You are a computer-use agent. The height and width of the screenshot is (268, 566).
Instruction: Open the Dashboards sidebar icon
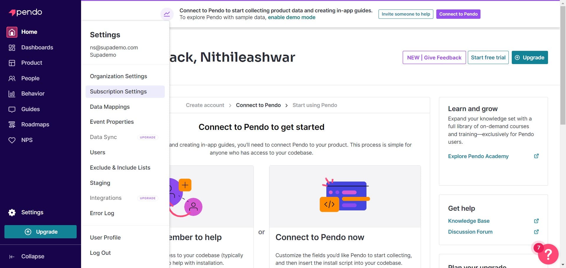coord(12,48)
